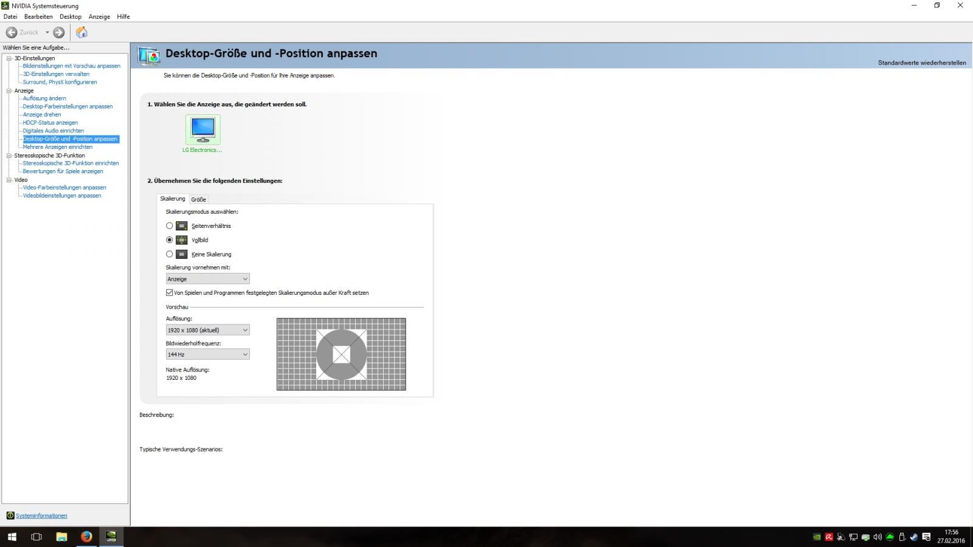This screenshot has height=547, width=973.
Task: Click the NVIDIA tray icon
Action: tap(817, 537)
